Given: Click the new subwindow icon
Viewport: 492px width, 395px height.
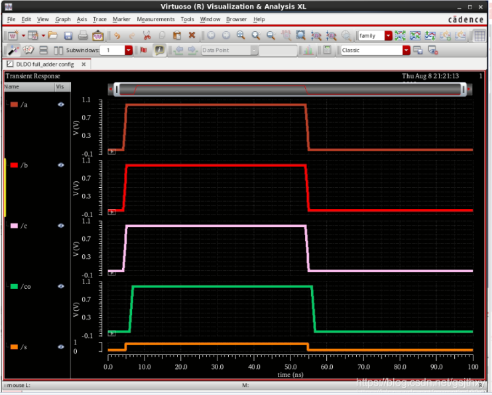Looking at the screenshot, I should coord(33,35).
